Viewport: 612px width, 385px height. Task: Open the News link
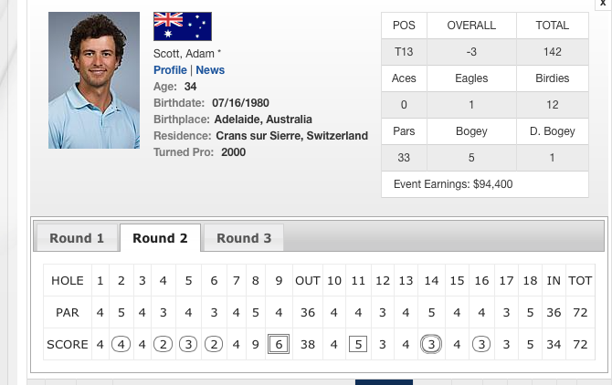(210, 70)
